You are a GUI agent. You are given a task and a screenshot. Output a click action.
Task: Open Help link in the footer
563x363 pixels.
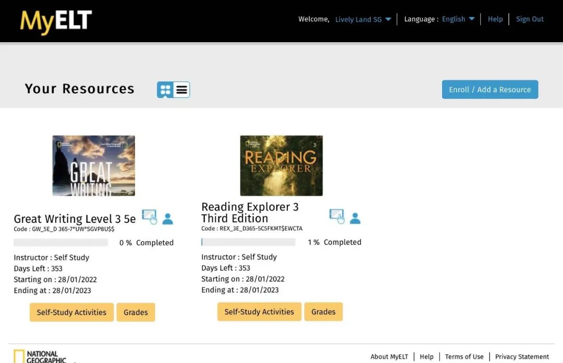coord(426,357)
